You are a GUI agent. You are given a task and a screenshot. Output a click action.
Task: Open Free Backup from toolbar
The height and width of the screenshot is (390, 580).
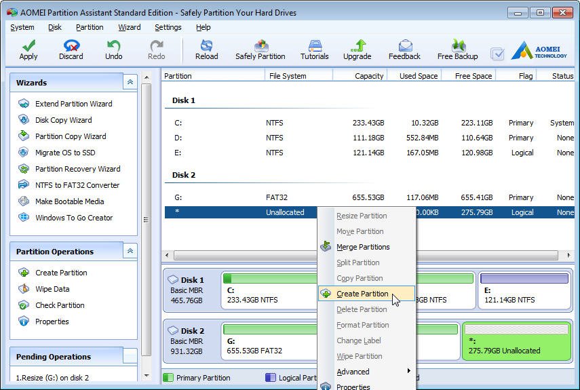click(458, 50)
